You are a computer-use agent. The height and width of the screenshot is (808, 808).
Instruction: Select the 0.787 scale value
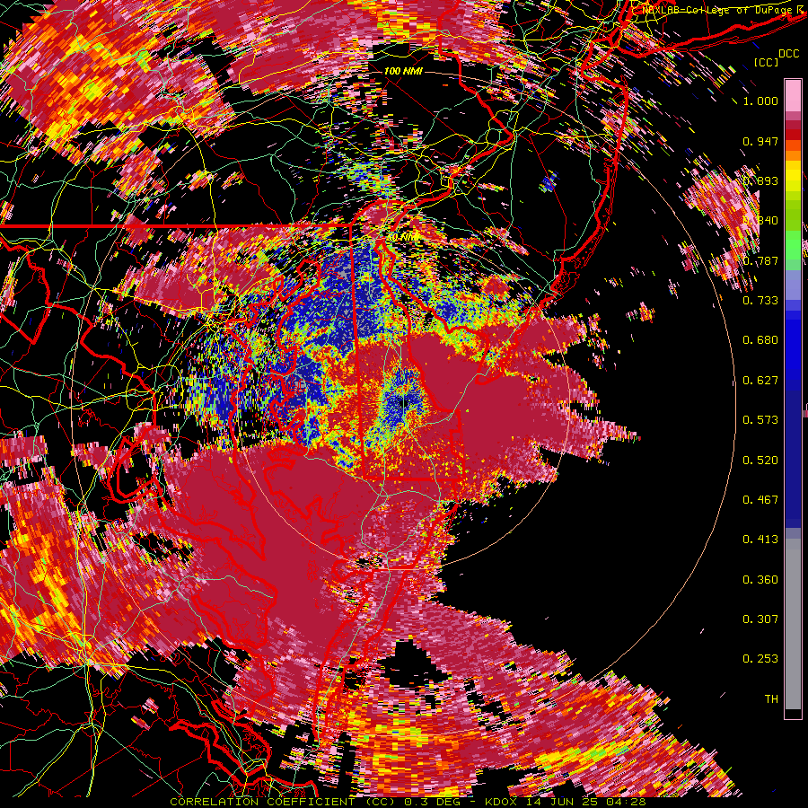pos(760,260)
